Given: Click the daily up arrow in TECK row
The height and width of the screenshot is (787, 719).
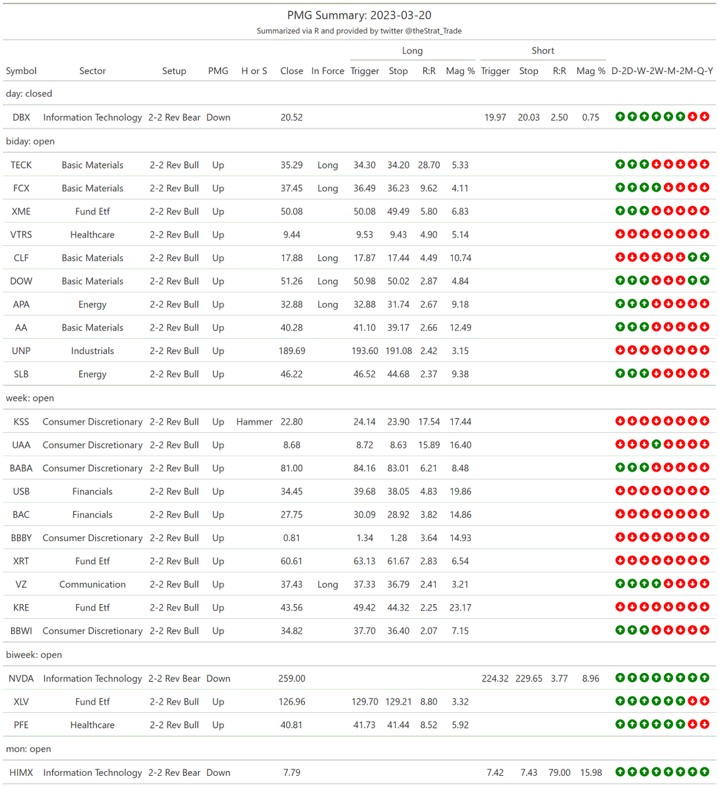Looking at the screenshot, I should (x=620, y=165).
